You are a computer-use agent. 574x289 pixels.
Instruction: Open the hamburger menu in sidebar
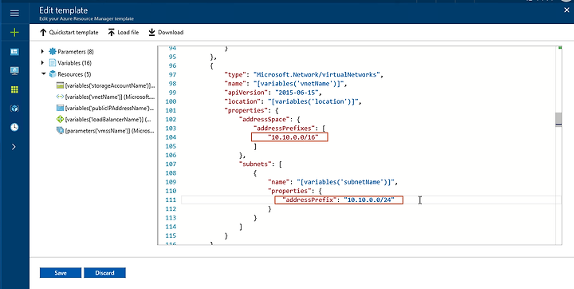pos(14,14)
